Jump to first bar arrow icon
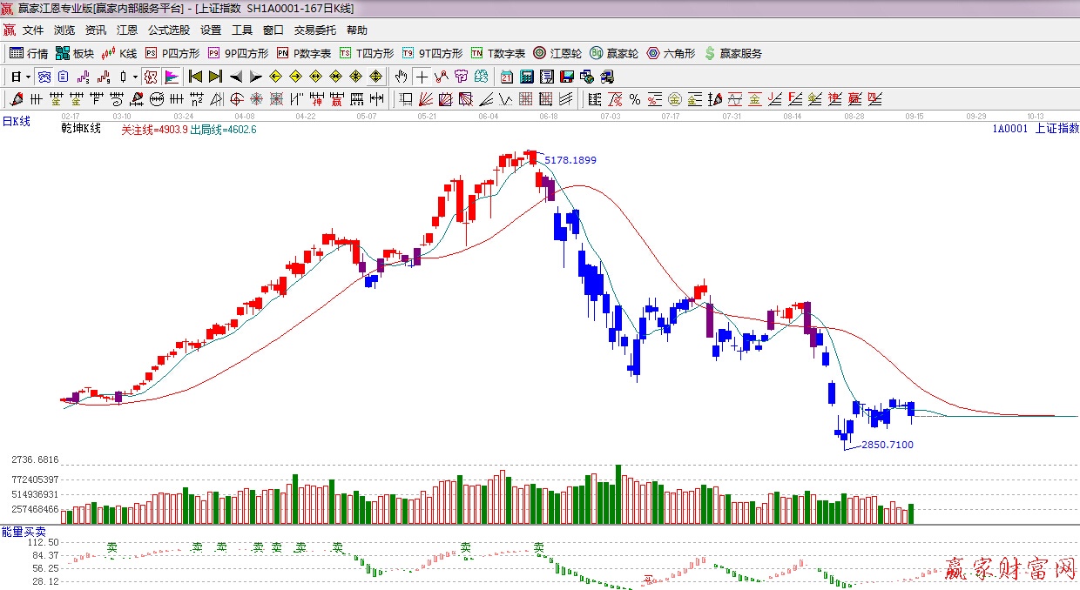This screenshot has height=590, width=1080. click(196, 77)
